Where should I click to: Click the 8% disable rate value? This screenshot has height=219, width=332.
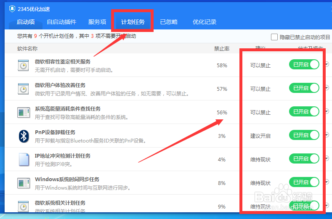222,183
